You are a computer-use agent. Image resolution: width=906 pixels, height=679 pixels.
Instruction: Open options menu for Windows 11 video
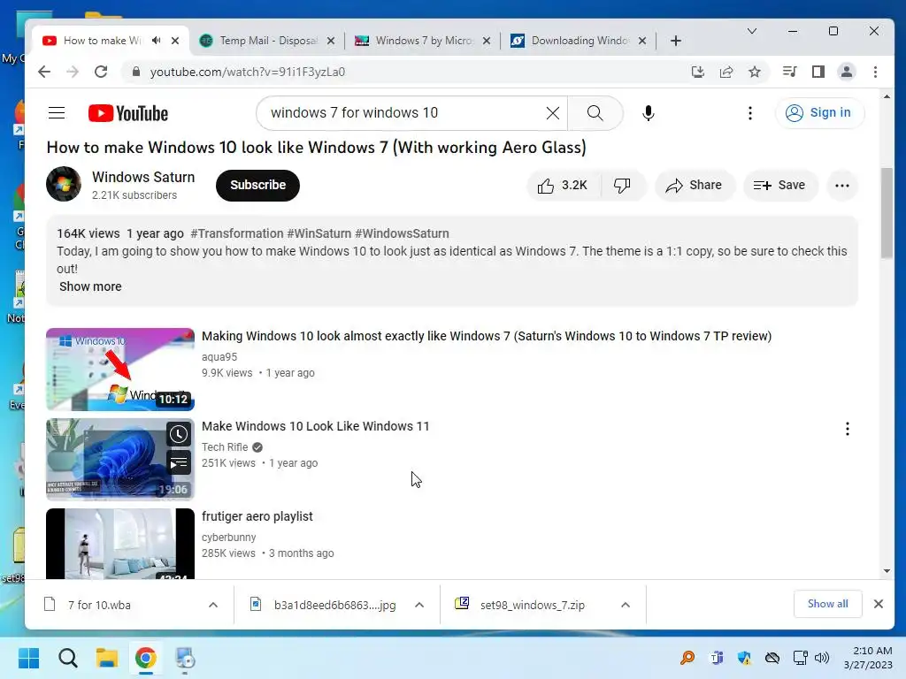point(847,429)
